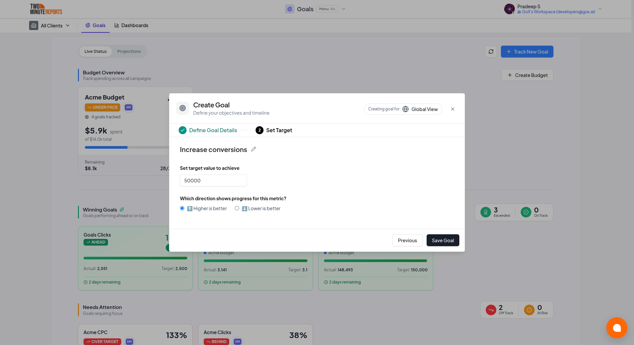Open the chevron next to the Goals menu
This screenshot has width=634, height=345.
(x=344, y=9)
